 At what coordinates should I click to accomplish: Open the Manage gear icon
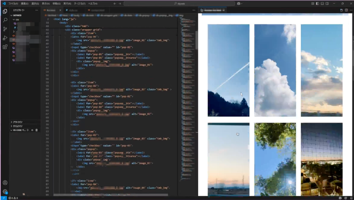tap(5, 192)
